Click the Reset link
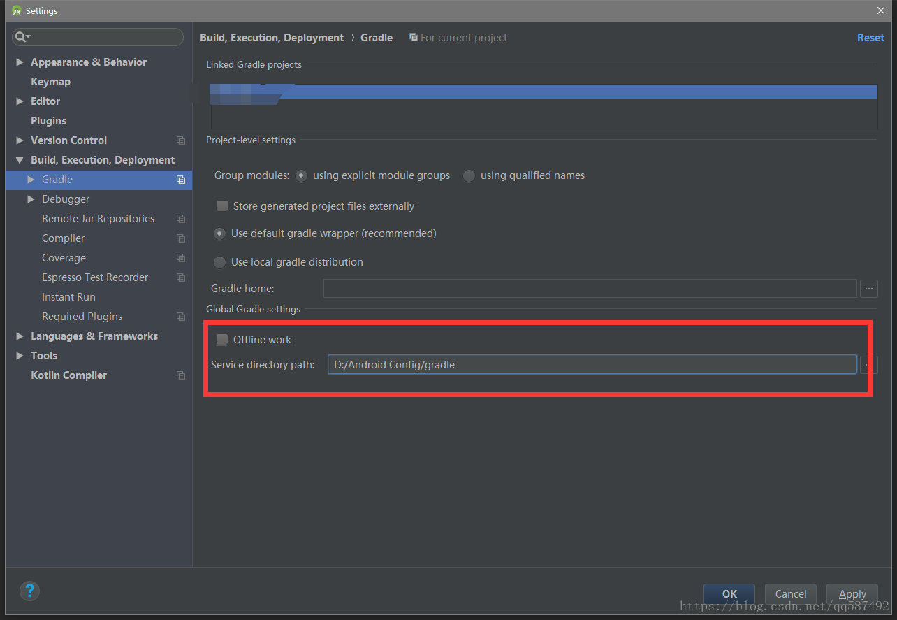Viewport: 897px width, 620px height. [x=870, y=38]
